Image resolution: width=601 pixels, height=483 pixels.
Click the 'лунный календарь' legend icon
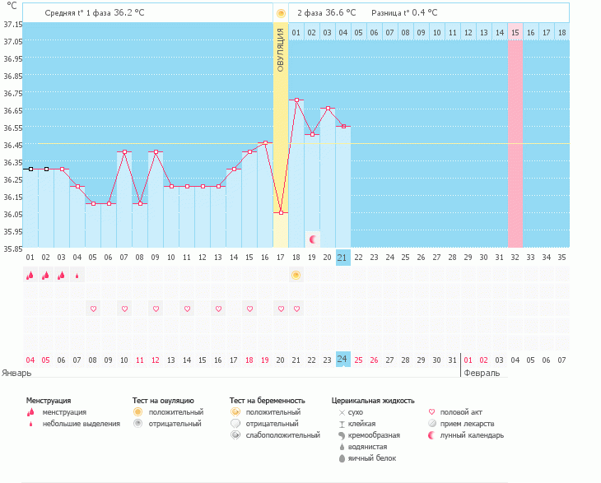pos(433,434)
